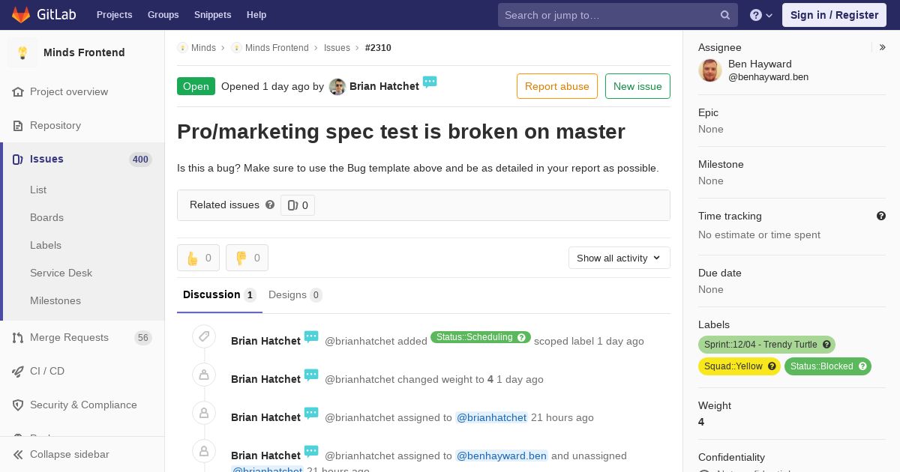Collapse the right sidebar chevron
This screenshot has width=900, height=472.
tap(882, 47)
